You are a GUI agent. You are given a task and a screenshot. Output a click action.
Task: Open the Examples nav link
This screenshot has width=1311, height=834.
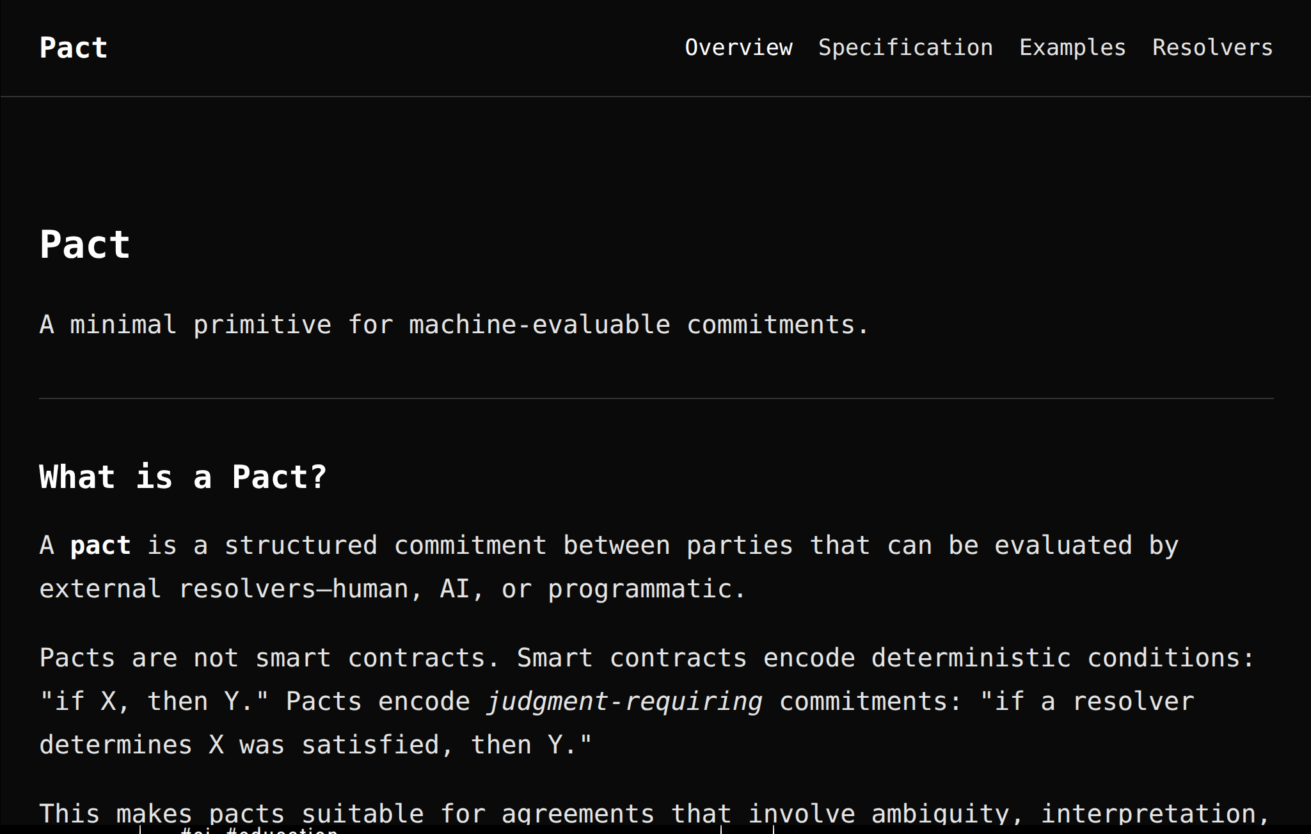[1072, 48]
